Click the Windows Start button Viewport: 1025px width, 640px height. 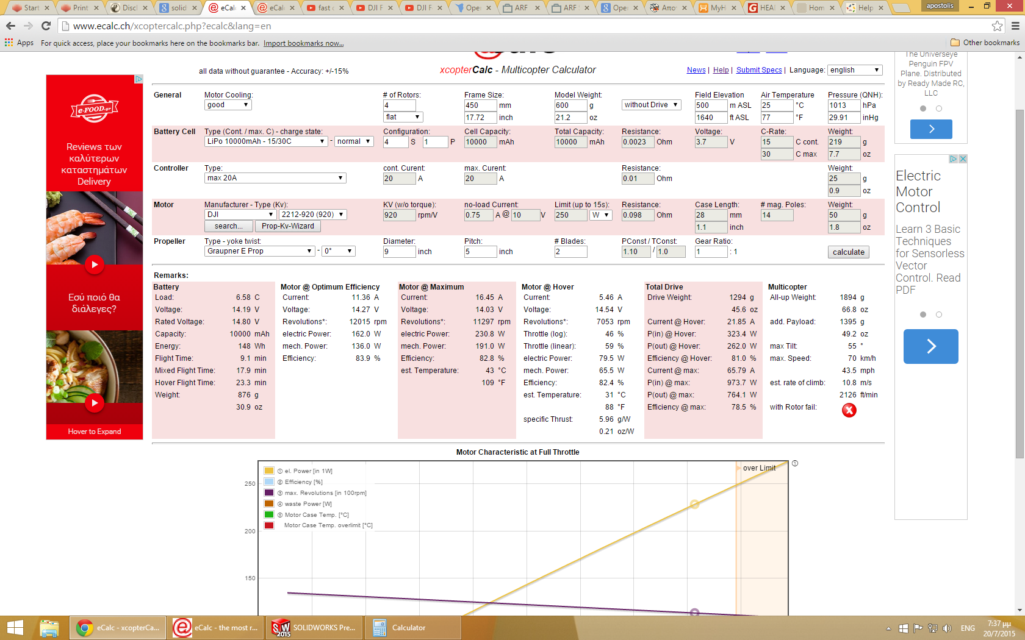point(15,628)
